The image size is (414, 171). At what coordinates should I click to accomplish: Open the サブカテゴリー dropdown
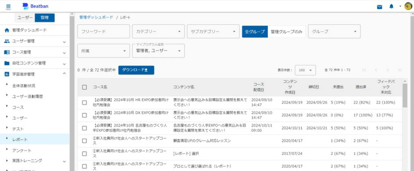[x=213, y=32]
